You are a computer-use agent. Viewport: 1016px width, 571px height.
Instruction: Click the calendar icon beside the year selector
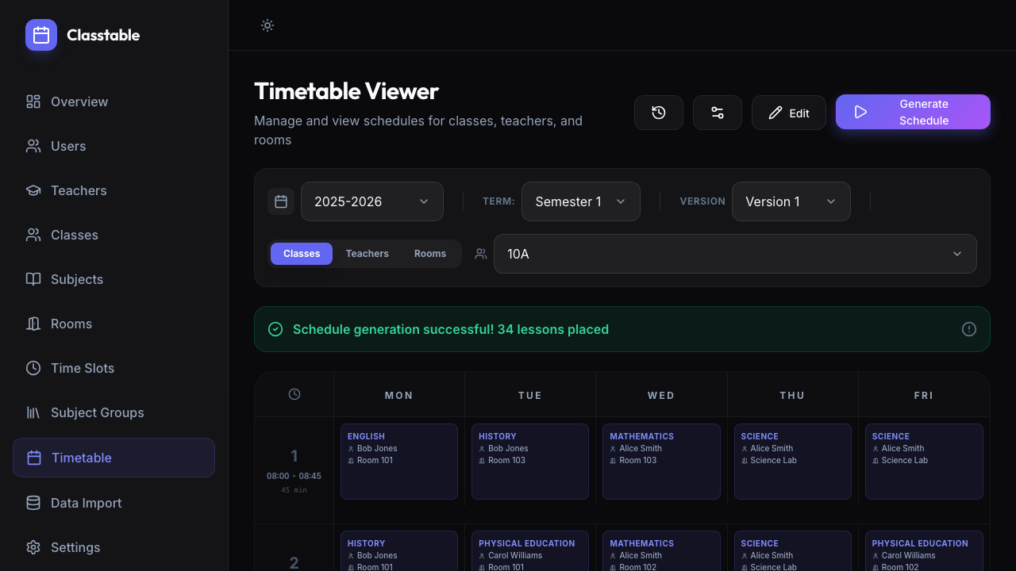point(280,201)
